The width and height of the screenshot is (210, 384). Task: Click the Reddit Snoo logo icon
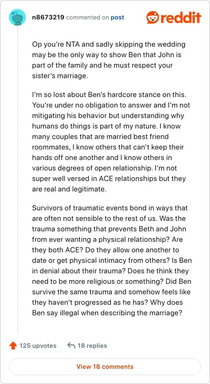point(152,17)
